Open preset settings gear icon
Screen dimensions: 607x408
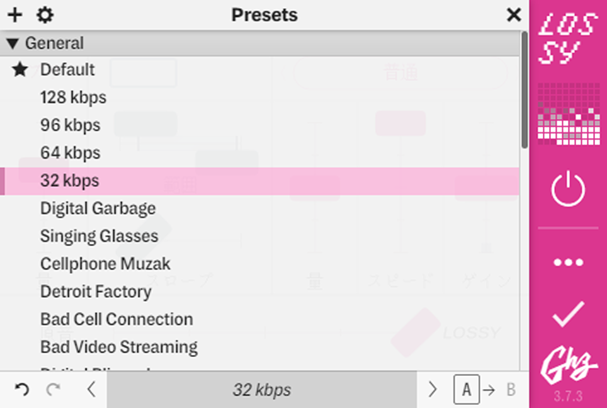coord(45,15)
